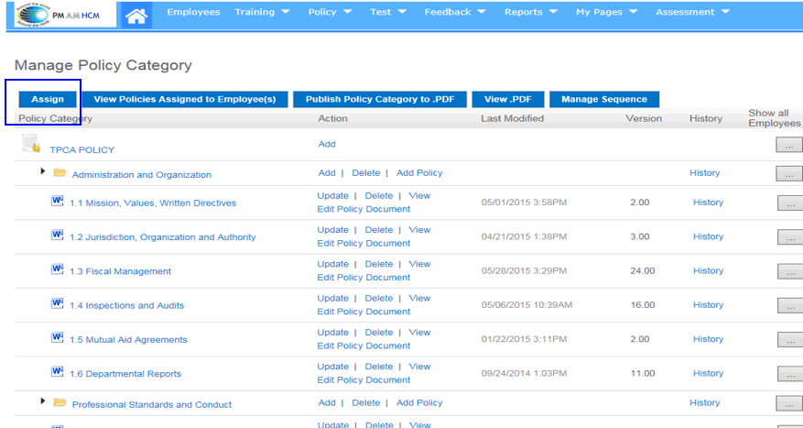Click Edit Policy Document for 1.4 Inspections

[364, 312]
